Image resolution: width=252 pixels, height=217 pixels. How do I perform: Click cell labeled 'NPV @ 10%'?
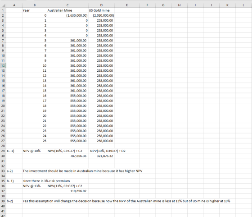coord(35,151)
